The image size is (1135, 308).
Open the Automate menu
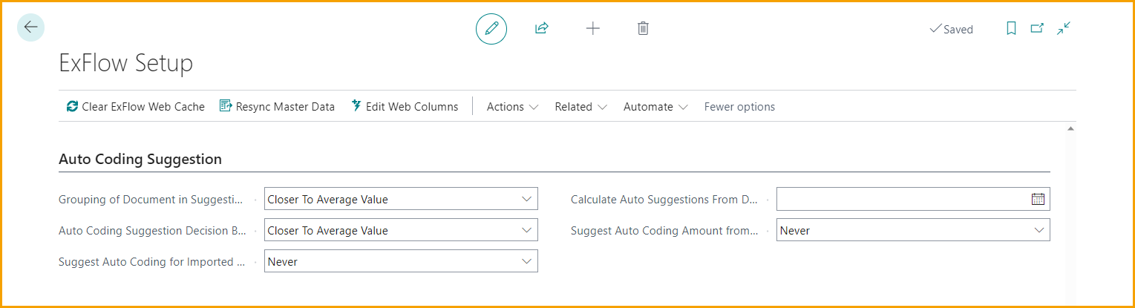point(655,107)
